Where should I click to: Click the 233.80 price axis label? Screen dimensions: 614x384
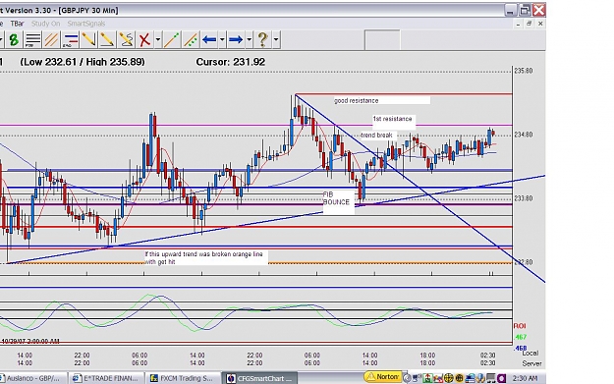pyautogui.click(x=524, y=198)
